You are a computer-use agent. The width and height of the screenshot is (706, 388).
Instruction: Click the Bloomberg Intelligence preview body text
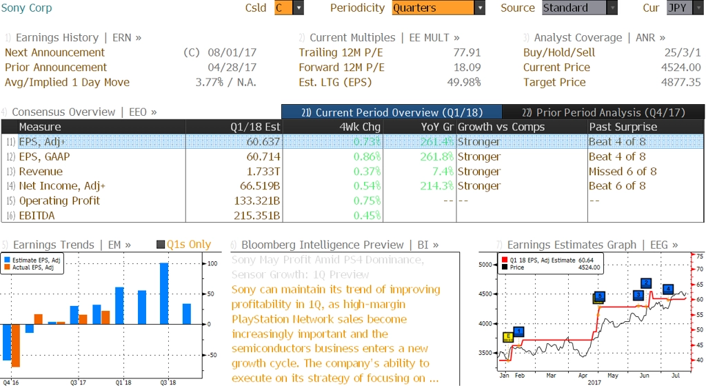click(336, 334)
